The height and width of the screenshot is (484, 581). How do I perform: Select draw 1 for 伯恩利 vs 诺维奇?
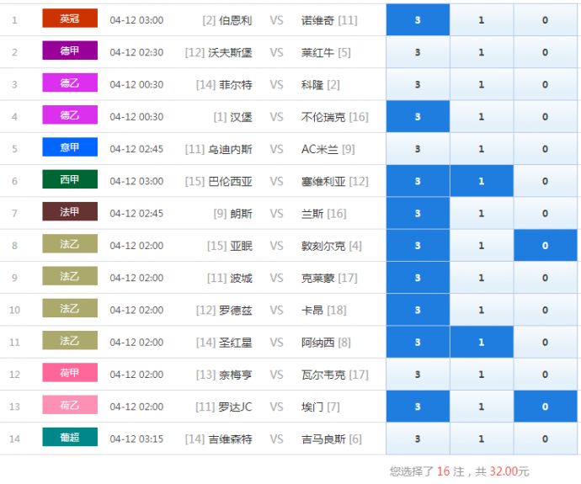pyautogui.click(x=482, y=20)
